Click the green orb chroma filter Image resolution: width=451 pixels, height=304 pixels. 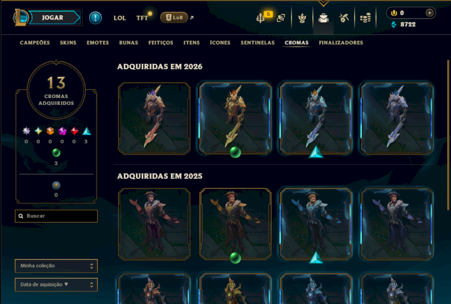point(56,153)
